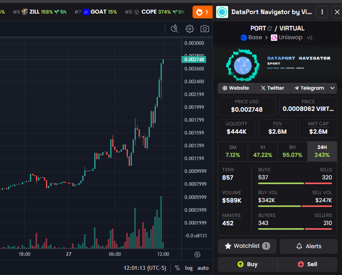Expand more social links chevron

point(332,88)
